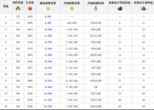This screenshot has width=154, height=110.
Task: Open the 14,000 build cost link
Action: tap(48, 55)
